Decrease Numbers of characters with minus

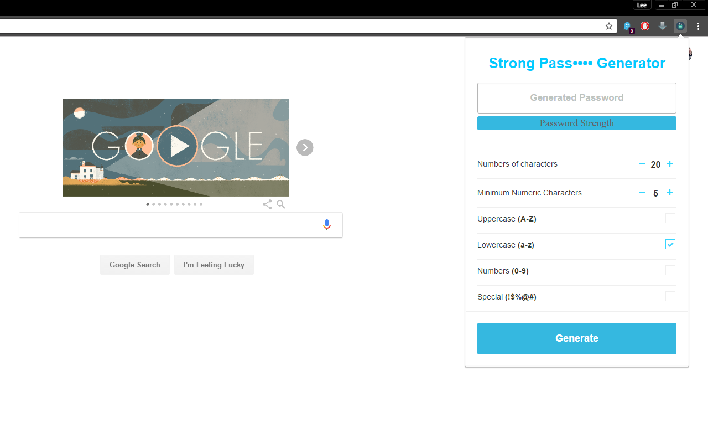(x=642, y=164)
